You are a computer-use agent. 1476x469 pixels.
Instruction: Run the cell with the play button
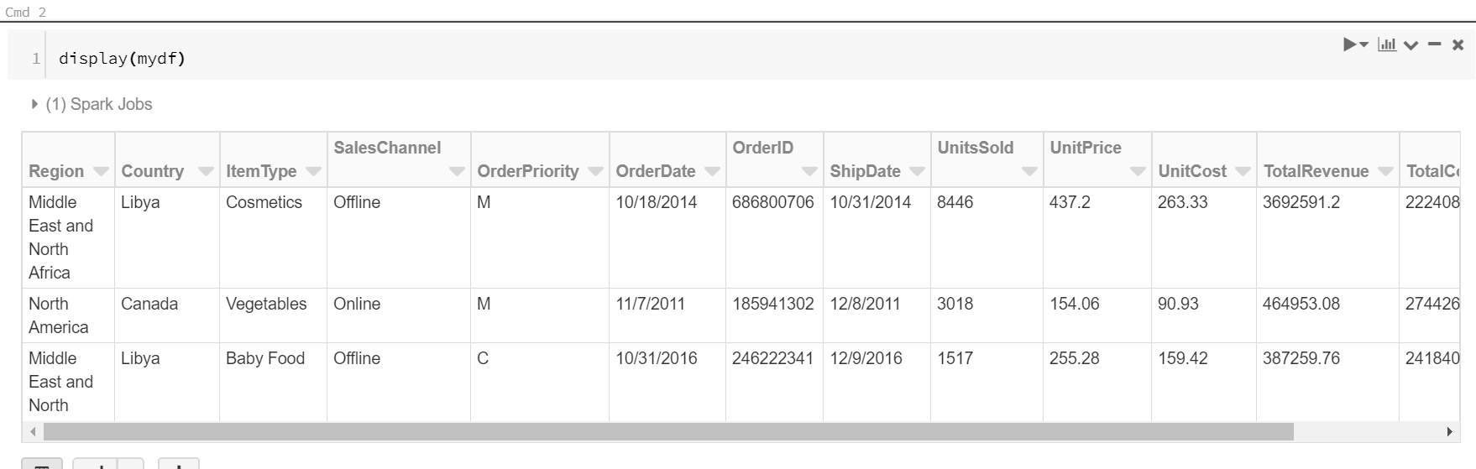[x=1349, y=44]
